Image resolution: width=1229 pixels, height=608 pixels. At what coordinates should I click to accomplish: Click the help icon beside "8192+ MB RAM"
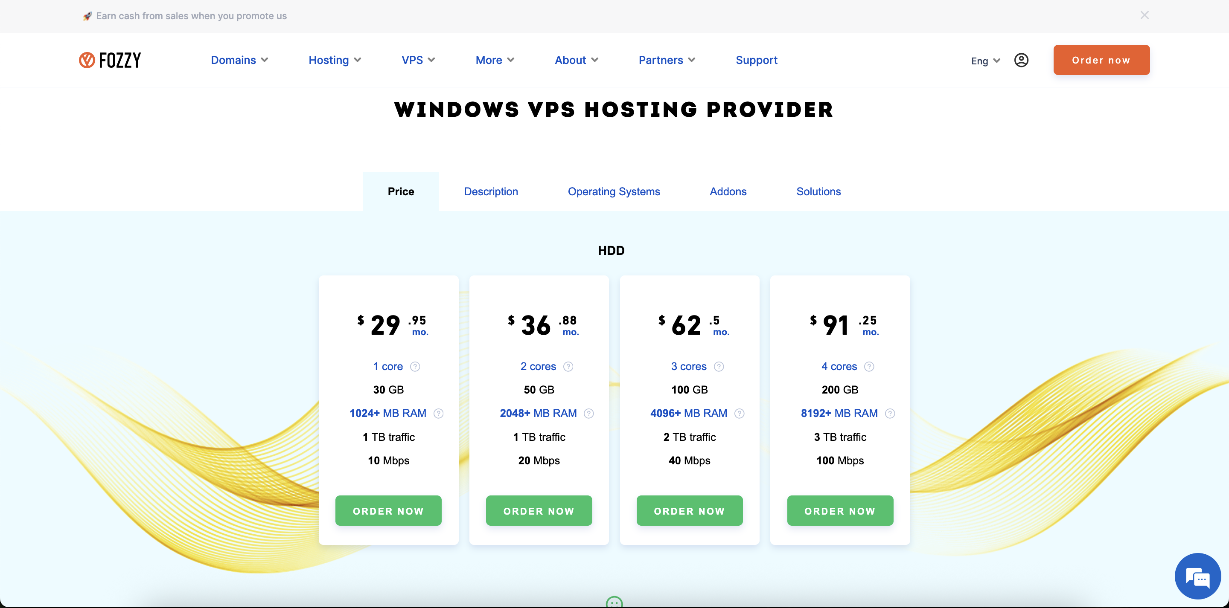(890, 414)
